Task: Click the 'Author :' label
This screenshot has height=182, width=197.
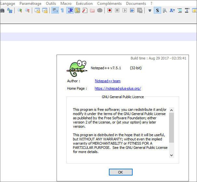Action: (73, 81)
